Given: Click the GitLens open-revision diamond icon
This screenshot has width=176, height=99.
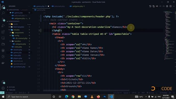Looking at the screenshot, I should click(x=157, y=6).
